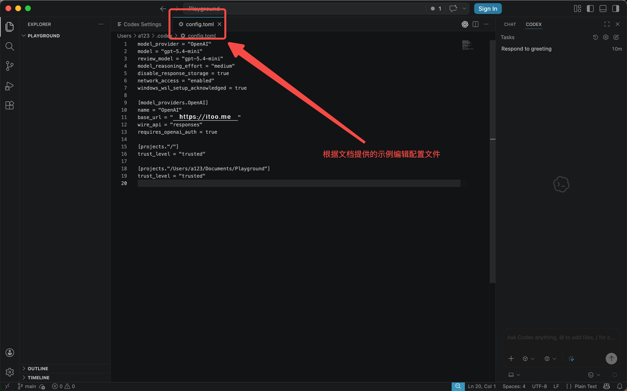
Task: Open Codex settings gear in Tasks header
Action: (606, 37)
